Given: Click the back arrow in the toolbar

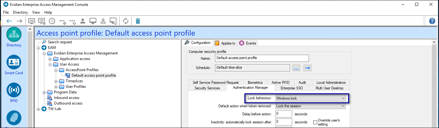Looking at the screenshot, I should [9, 21].
